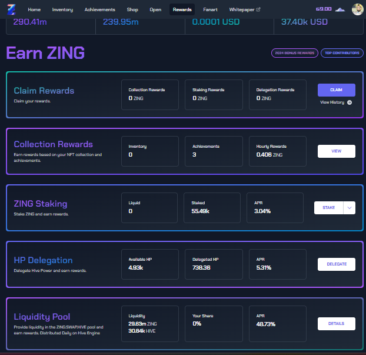View Collection Rewards details
Image resolution: width=366 pixels, height=355 pixels.
pyautogui.click(x=337, y=151)
